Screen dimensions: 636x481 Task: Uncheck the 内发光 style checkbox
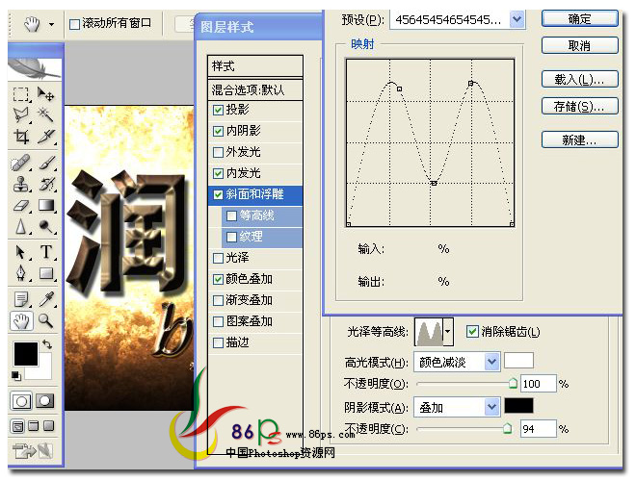point(218,174)
